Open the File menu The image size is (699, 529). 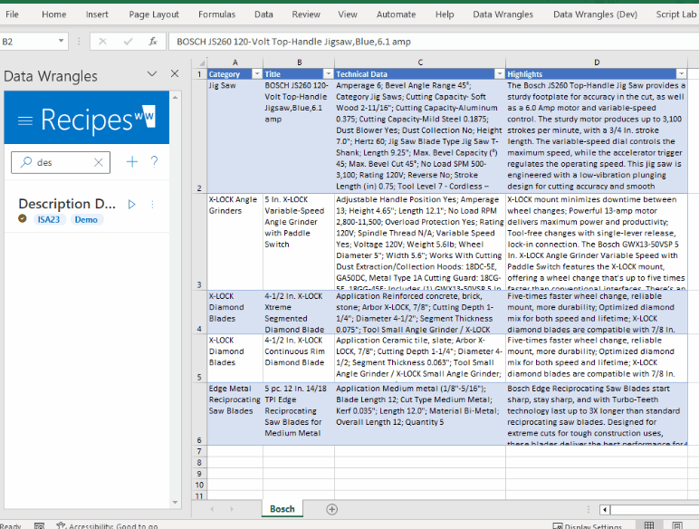12,14
